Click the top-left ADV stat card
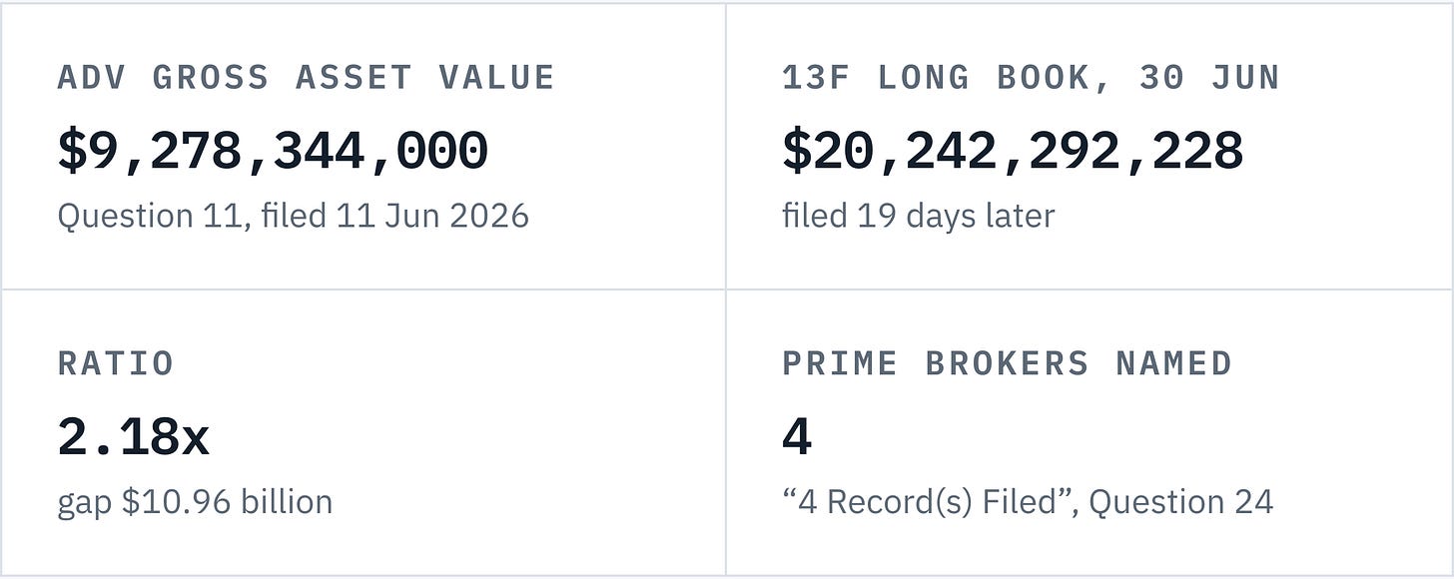The image size is (1454, 579). (363, 147)
